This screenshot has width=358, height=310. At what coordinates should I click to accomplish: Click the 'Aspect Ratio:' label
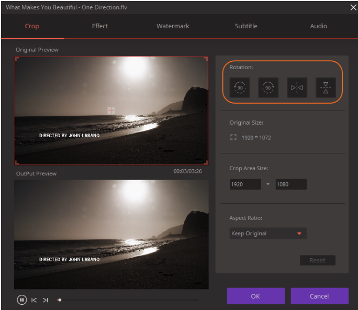point(245,218)
